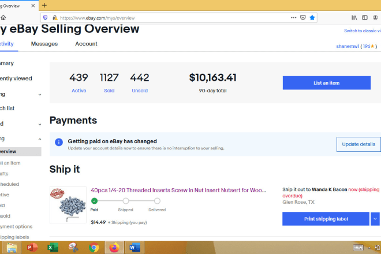Open Chrome from the taskbar
Viewport: 381px width, 254px height.
click(94, 248)
